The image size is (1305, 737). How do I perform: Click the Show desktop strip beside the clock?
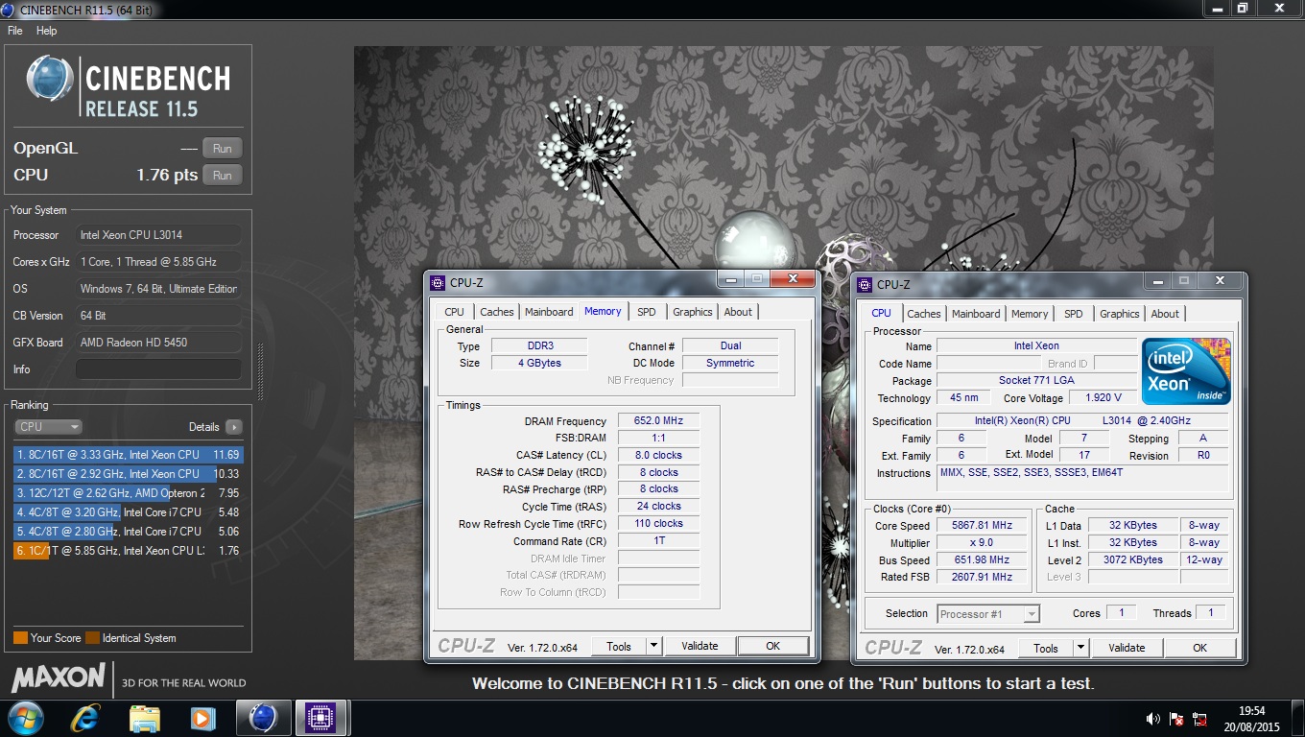(x=1298, y=719)
